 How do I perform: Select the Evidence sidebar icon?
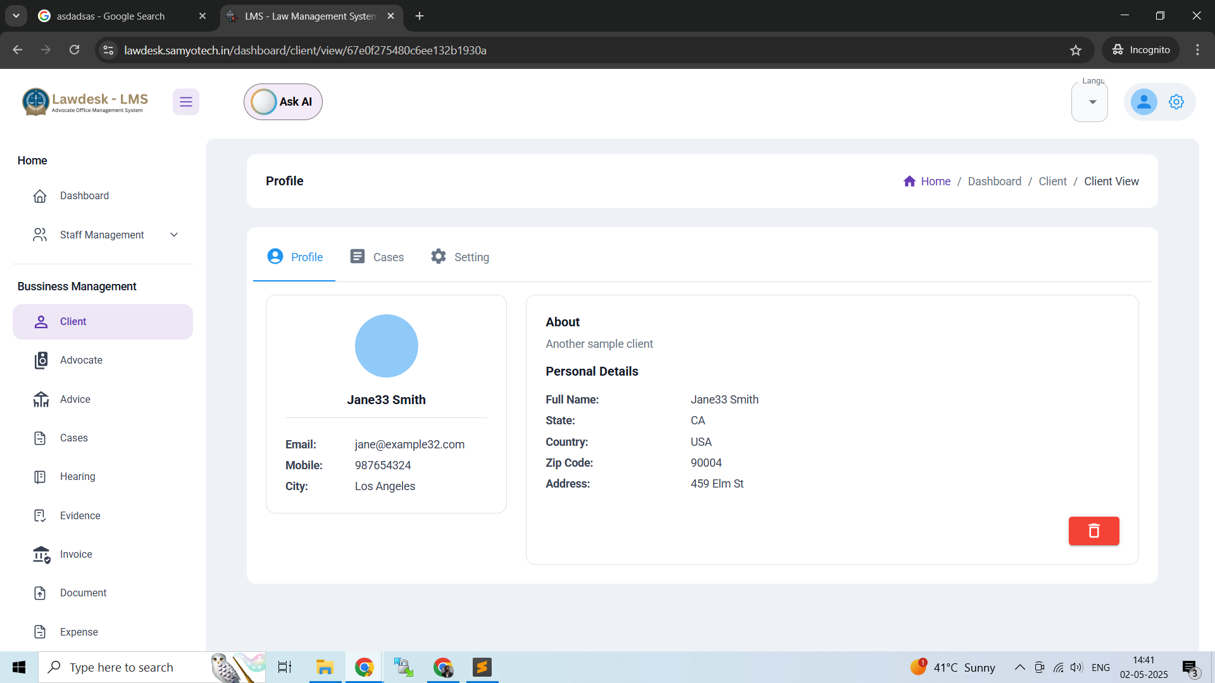point(40,515)
